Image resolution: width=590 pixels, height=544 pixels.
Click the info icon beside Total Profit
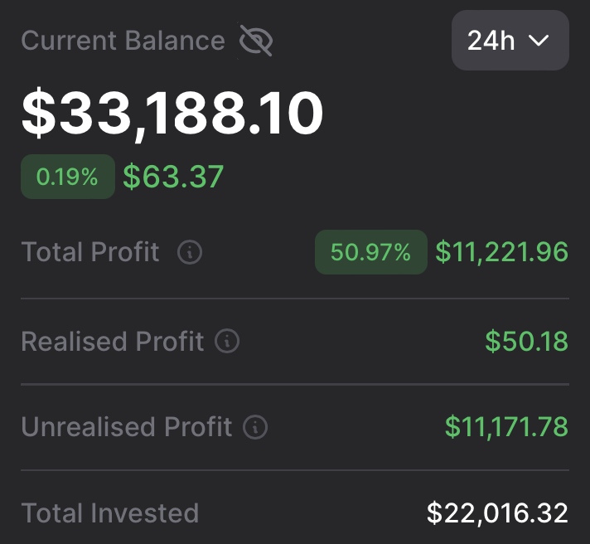click(x=190, y=252)
